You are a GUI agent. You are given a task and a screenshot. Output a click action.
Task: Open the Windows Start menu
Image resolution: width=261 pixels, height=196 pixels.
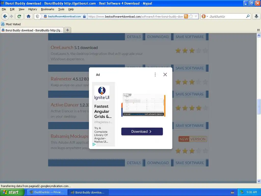(x=12, y=192)
